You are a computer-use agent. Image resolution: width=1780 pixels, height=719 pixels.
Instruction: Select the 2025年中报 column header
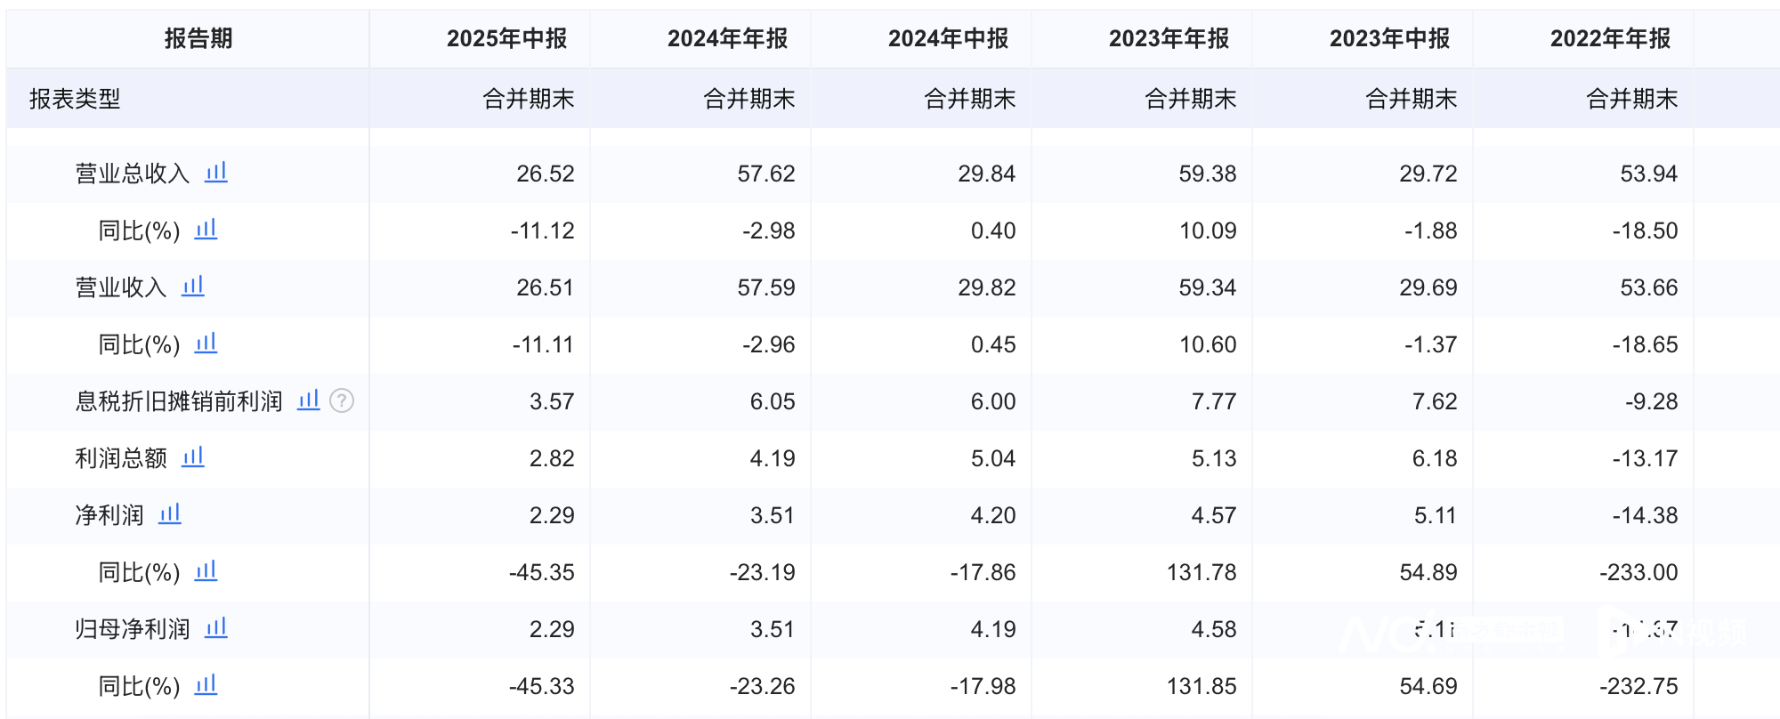point(506,38)
